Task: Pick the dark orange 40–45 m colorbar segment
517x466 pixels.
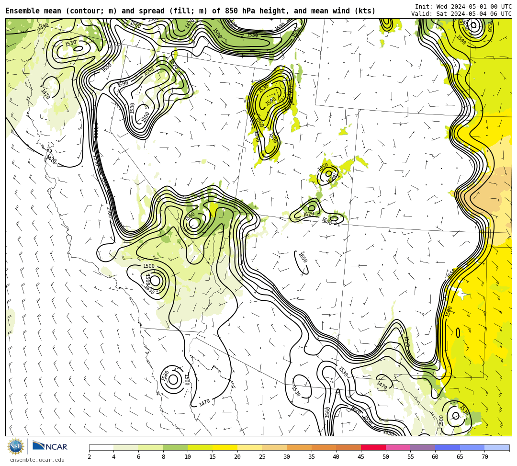Action: (348, 447)
